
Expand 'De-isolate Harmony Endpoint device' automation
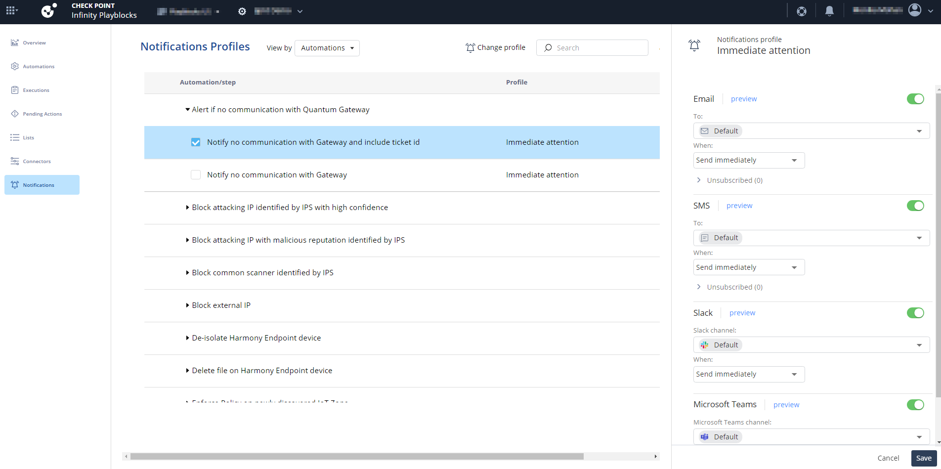pyautogui.click(x=188, y=338)
